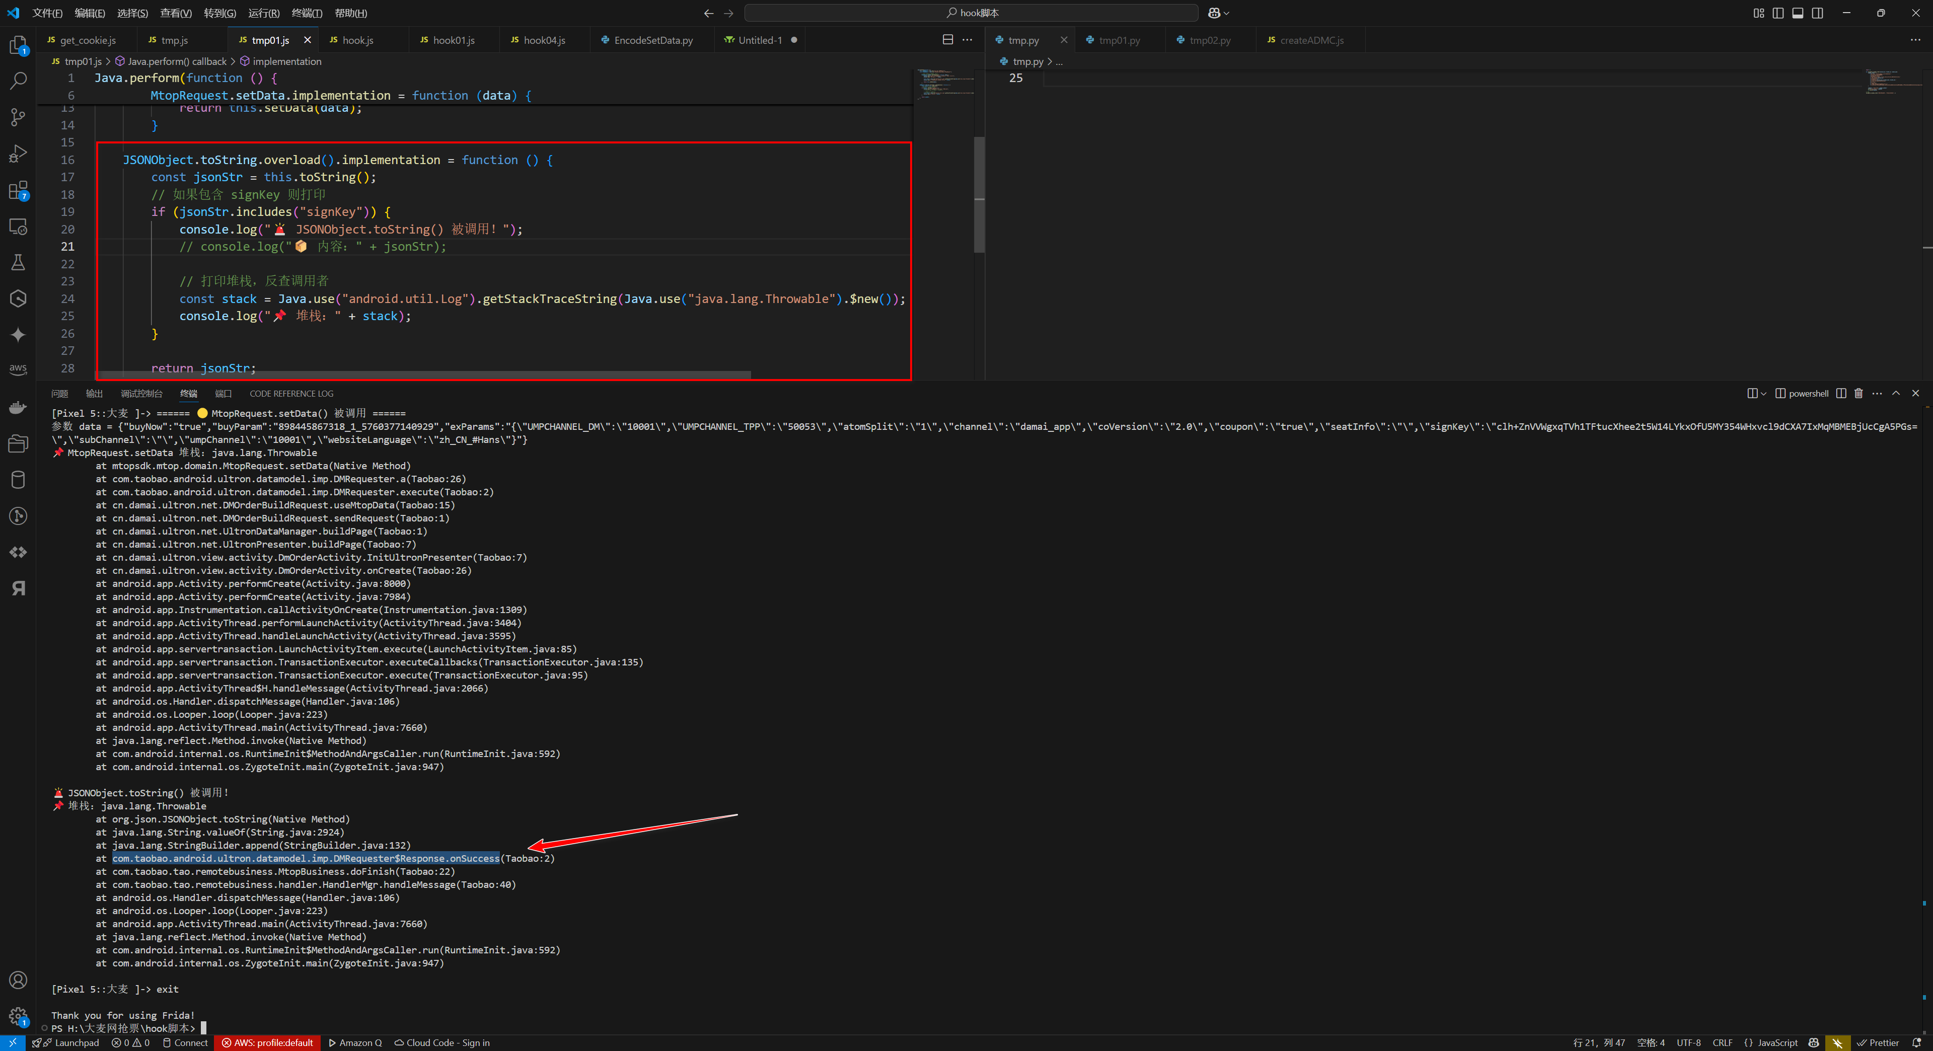Open the new terminal launch profile dropdown

pos(1763,393)
